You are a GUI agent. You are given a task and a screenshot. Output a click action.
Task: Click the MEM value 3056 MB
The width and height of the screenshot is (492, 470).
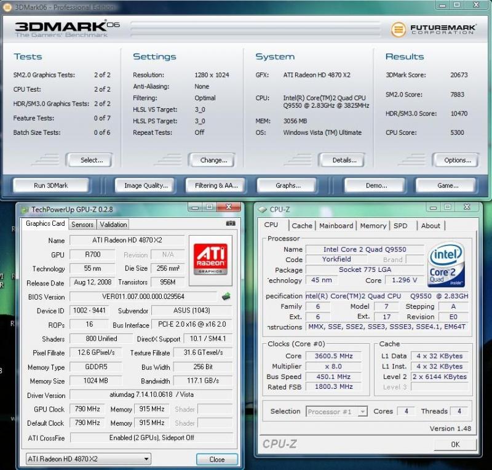pyautogui.click(x=295, y=121)
